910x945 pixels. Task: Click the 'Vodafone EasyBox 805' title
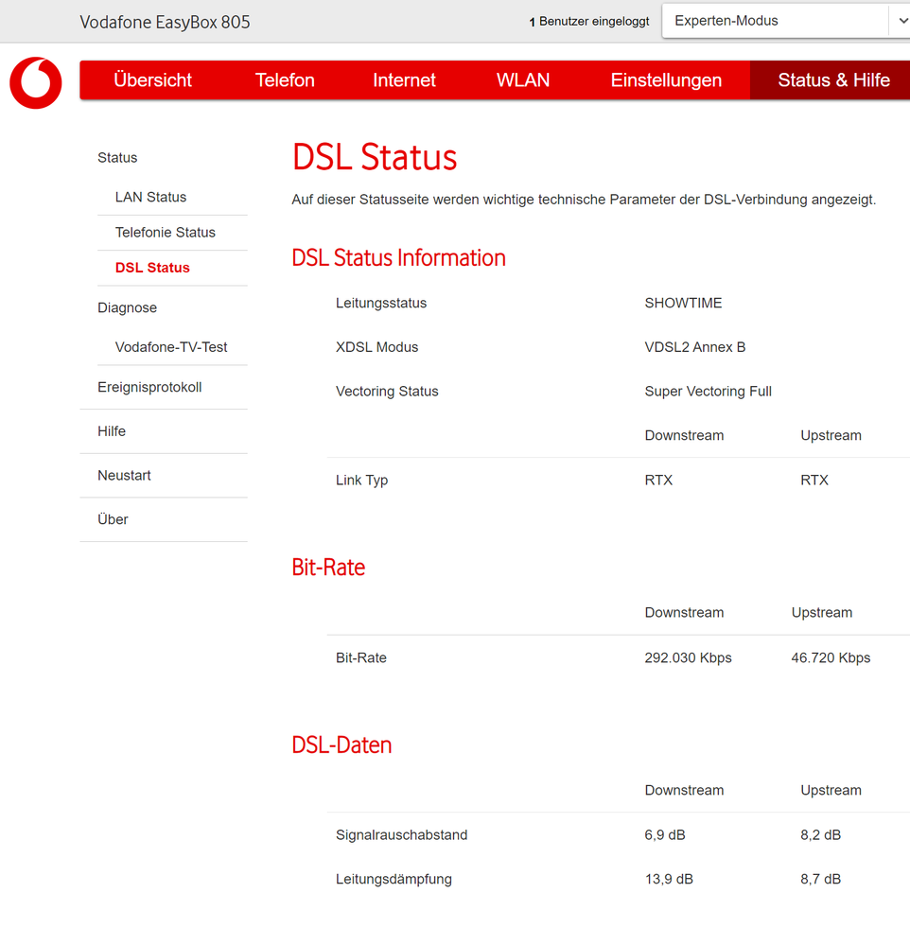[x=165, y=23]
